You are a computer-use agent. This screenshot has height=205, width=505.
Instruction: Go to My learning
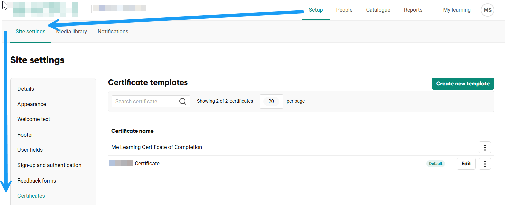click(457, 10)
